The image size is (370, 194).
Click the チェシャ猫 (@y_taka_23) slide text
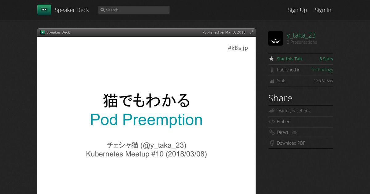(x=146, y=145)
